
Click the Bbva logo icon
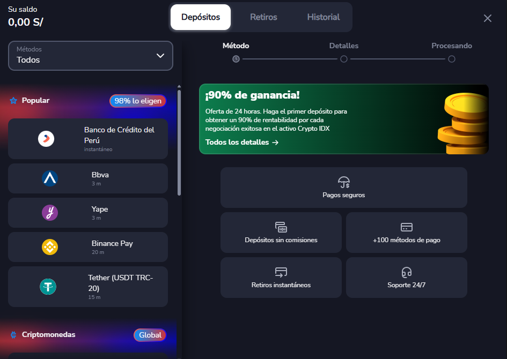(x=50, y=178)
